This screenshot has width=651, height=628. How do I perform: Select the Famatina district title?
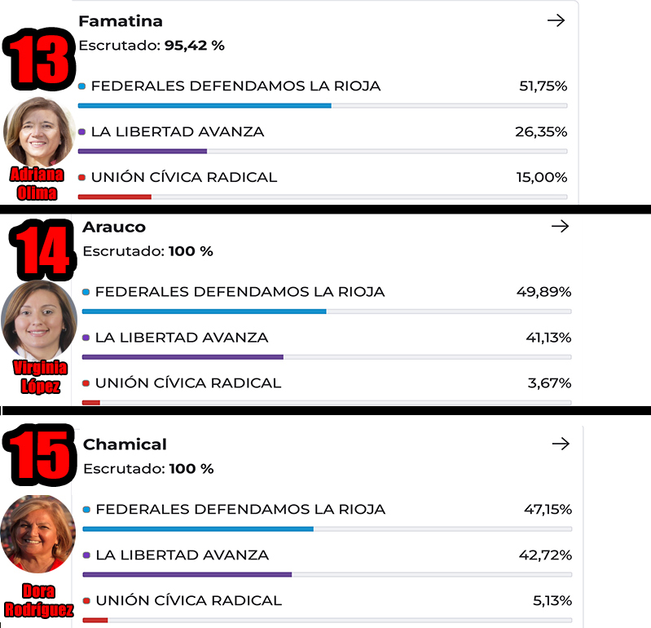pyautogui.click(x=120, y=21)
